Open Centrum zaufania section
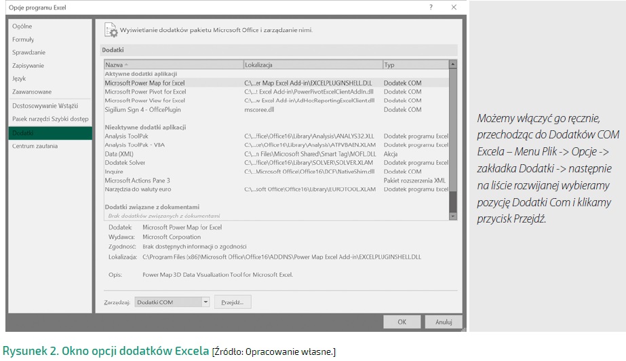The height and width of the screenshot is (361, 626). pyautogui.click(x=35, y=146)
